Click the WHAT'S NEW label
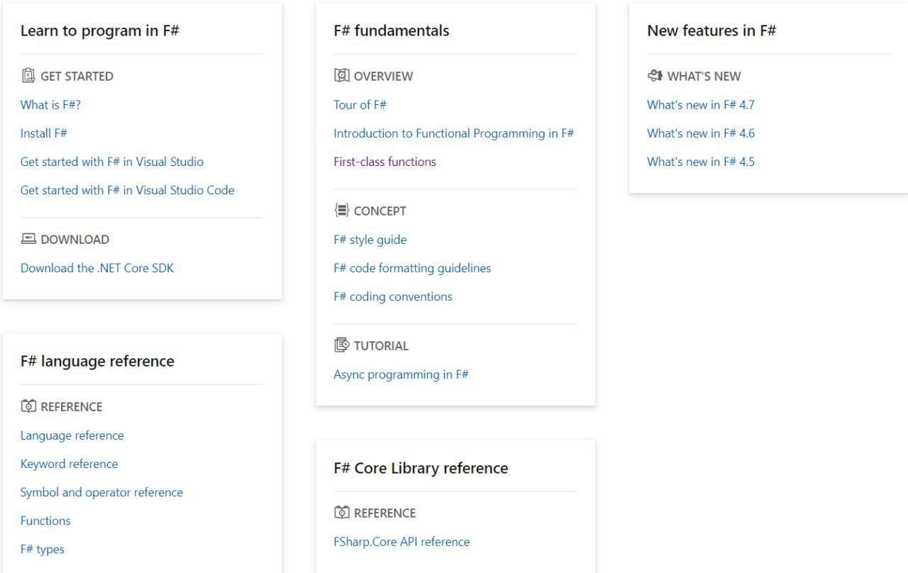This screenshot has height=573, width=908. coord(704,77)
